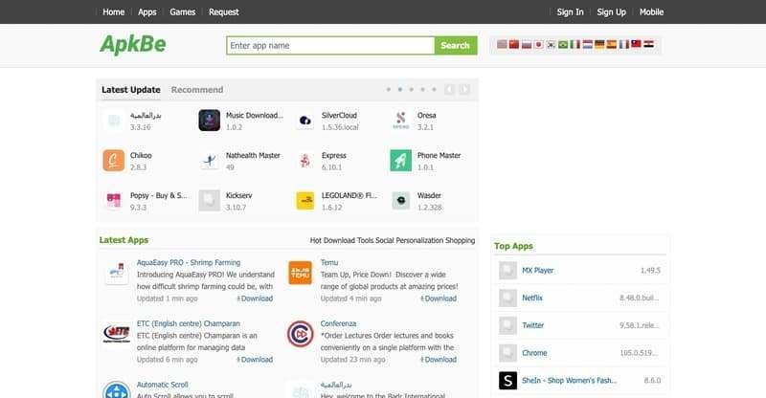This screenshot has height=398, width=766.
Task: Click the SilverCloud app icon
Action: [x=305, y=121]
